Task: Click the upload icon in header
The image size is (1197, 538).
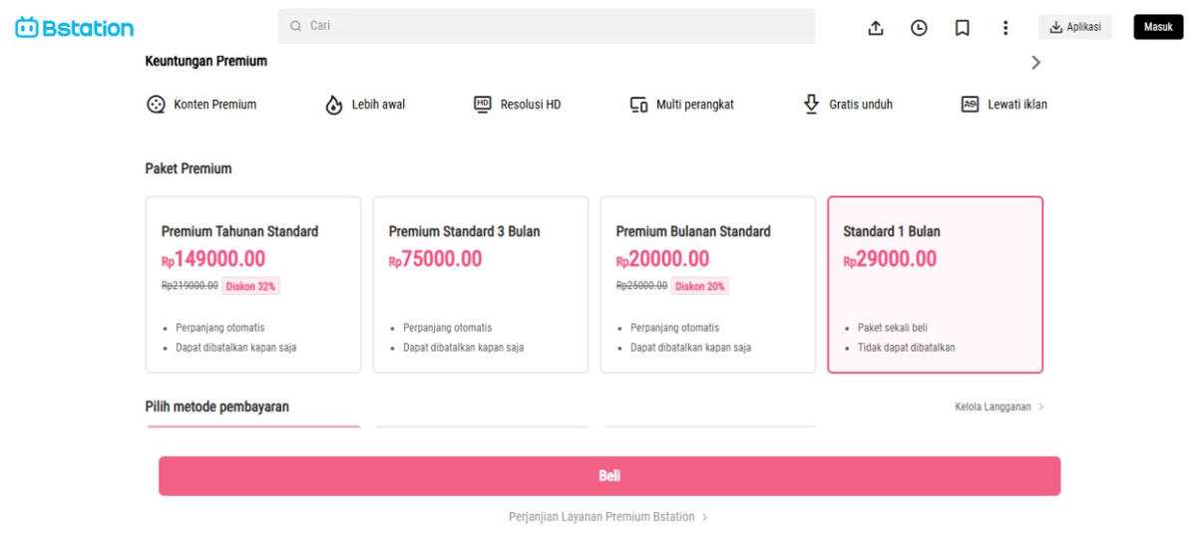Action: pos(876,28)
